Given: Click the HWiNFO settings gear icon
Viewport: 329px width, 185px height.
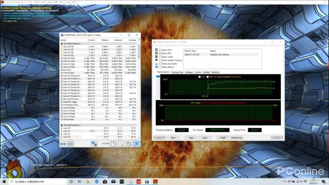Looking at the screenshot, I should click(129, 144).
